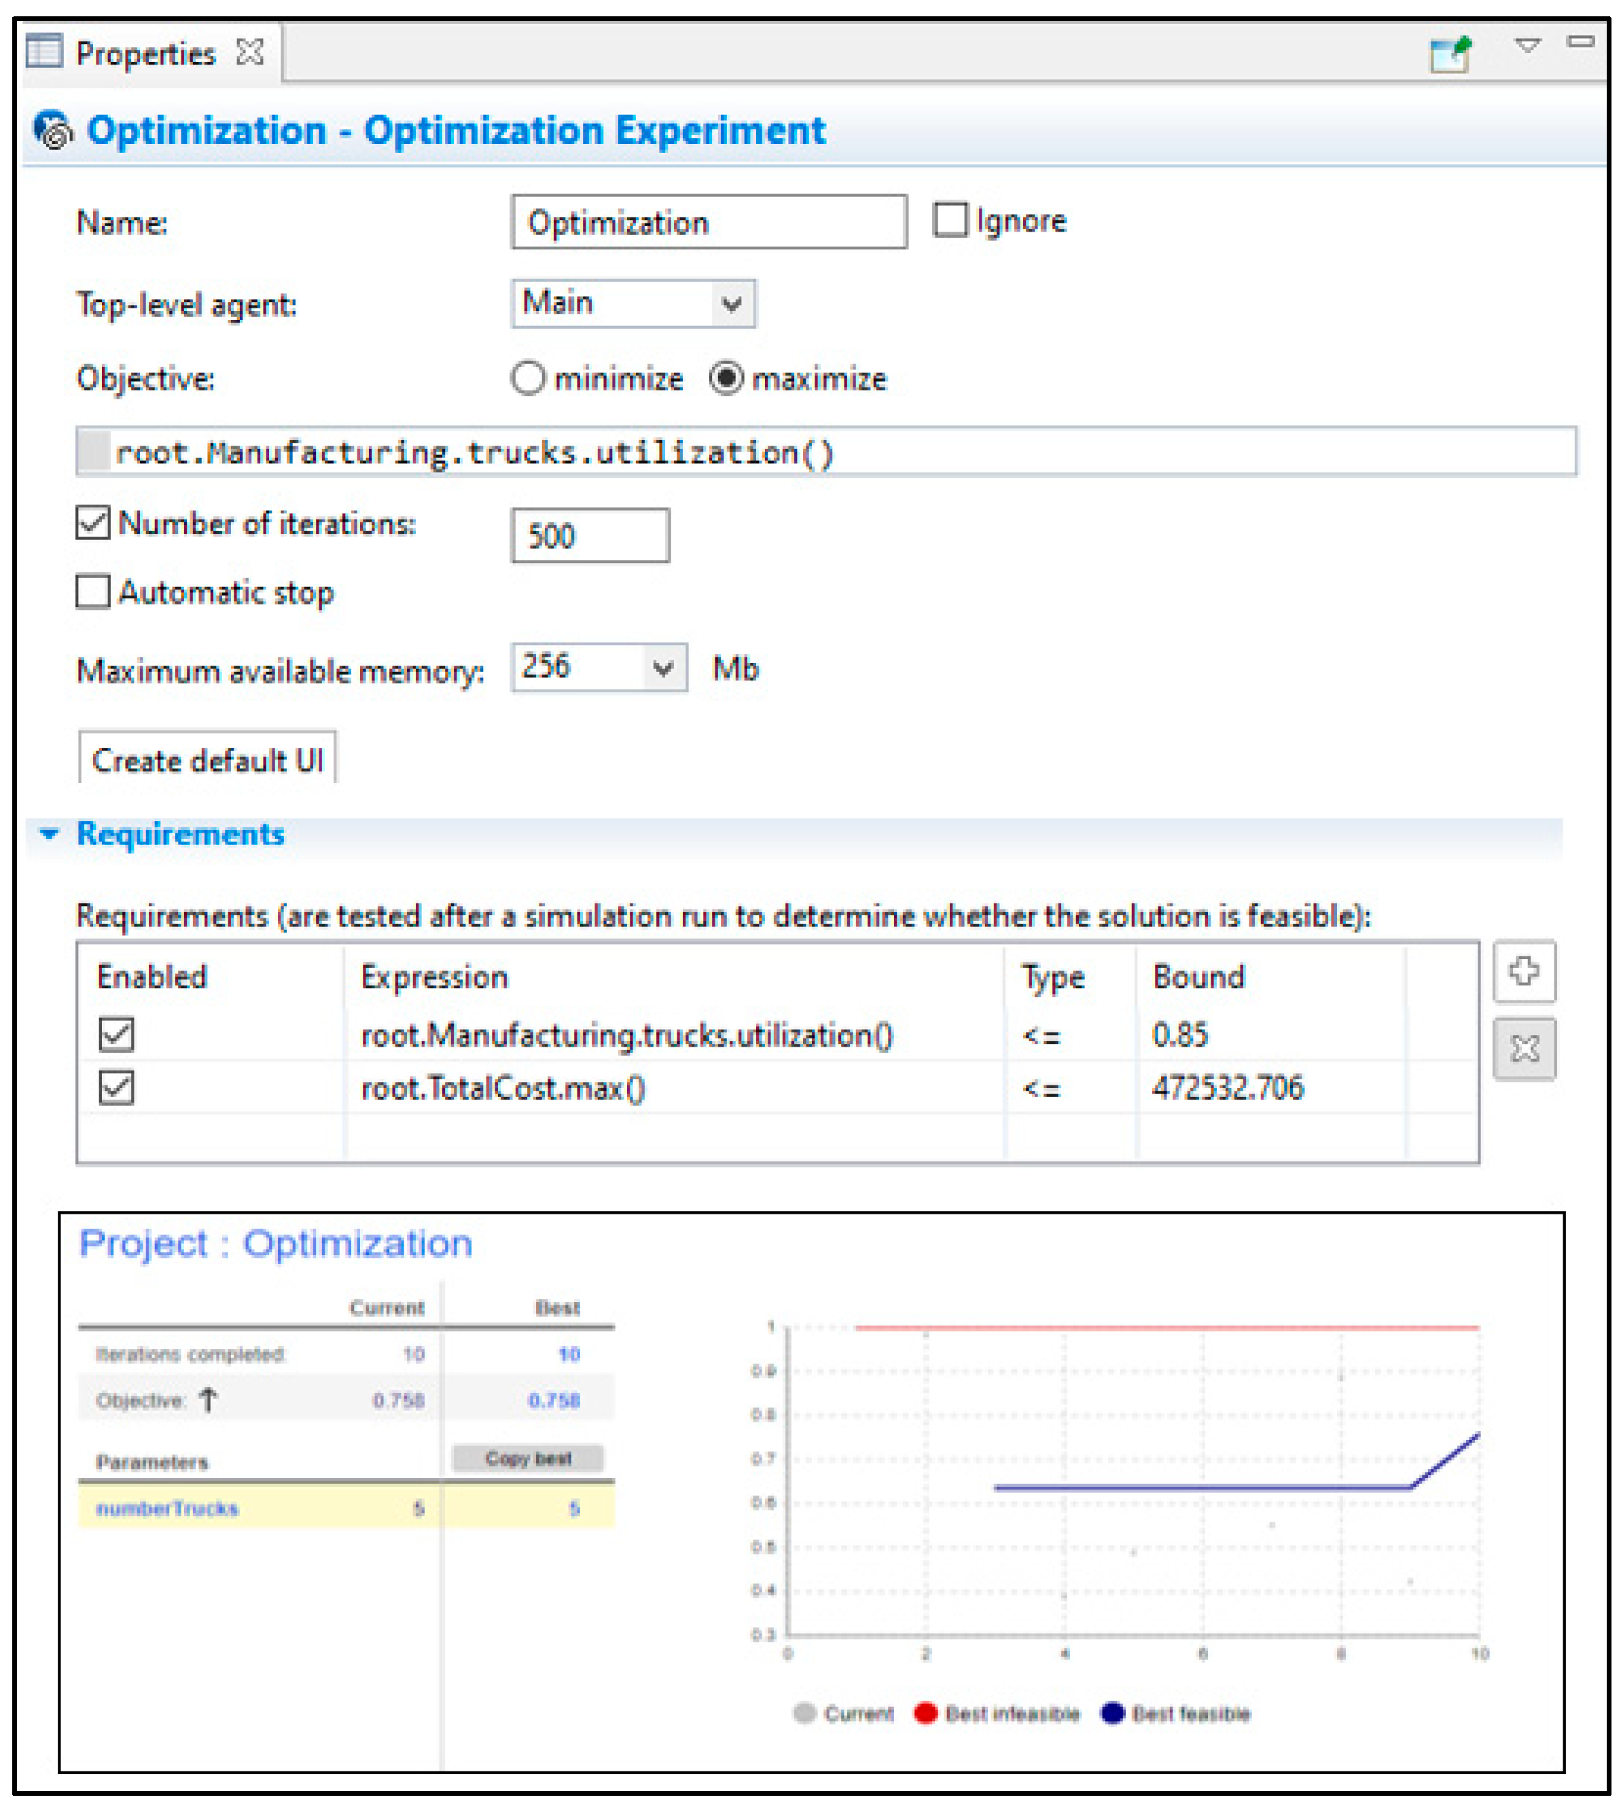Disable the TotalCost max requirement checkbox
Viewport: 1621px width, 1806px height.
click(x=117, y=1087)
